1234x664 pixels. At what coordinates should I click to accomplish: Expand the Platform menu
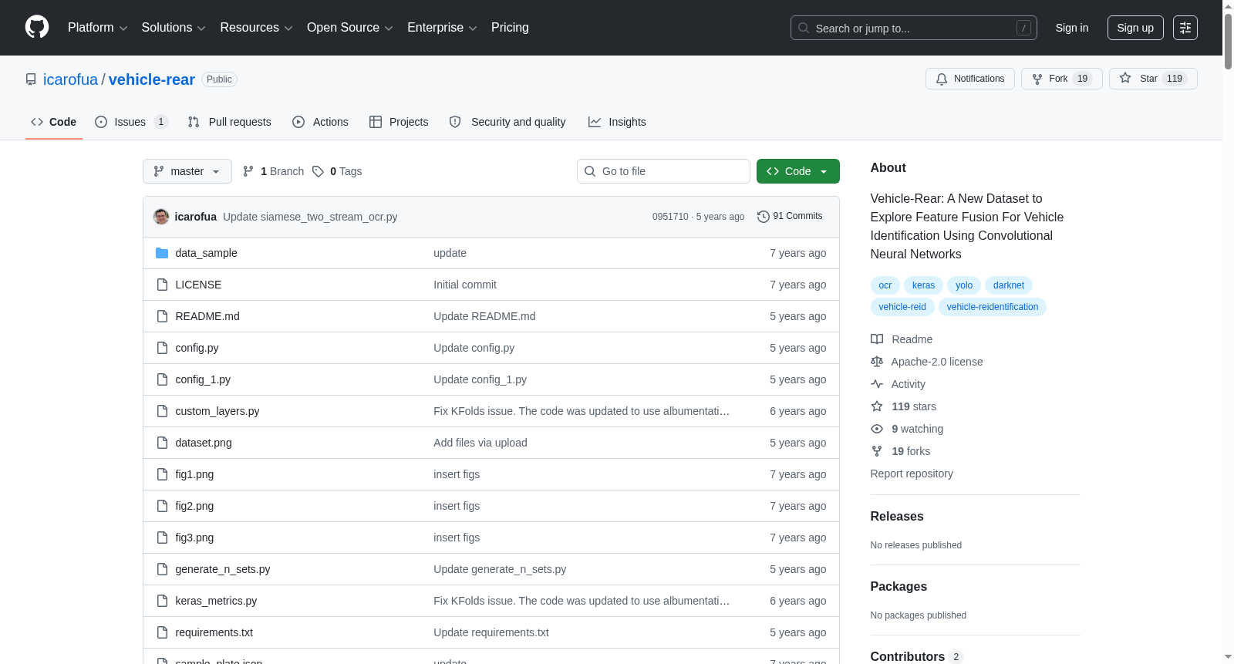coord(97,28)
